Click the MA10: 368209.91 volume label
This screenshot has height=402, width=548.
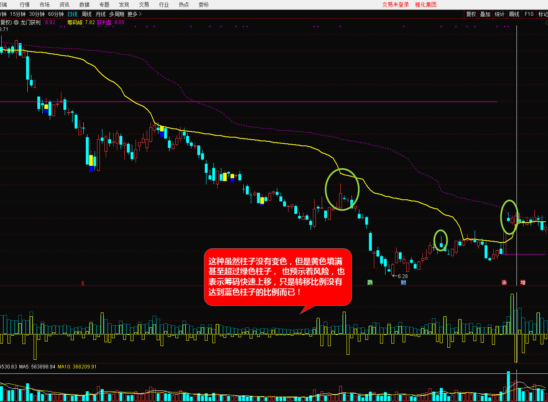(x=77, y=367)
